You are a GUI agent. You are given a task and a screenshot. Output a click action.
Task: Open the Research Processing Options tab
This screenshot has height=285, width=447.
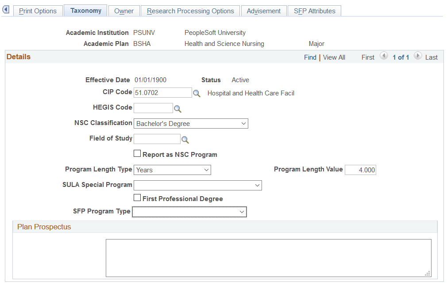190,11
